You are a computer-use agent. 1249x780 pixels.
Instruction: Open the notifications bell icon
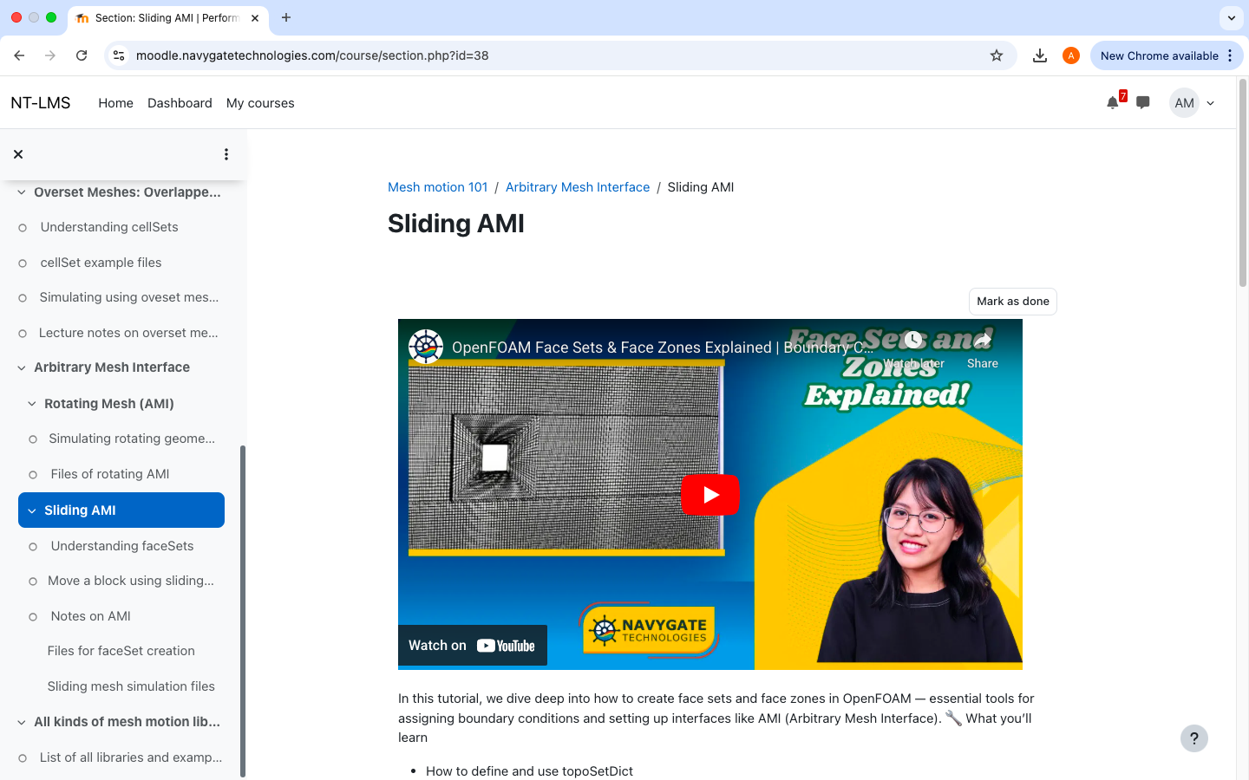(x=1112, y=103)
